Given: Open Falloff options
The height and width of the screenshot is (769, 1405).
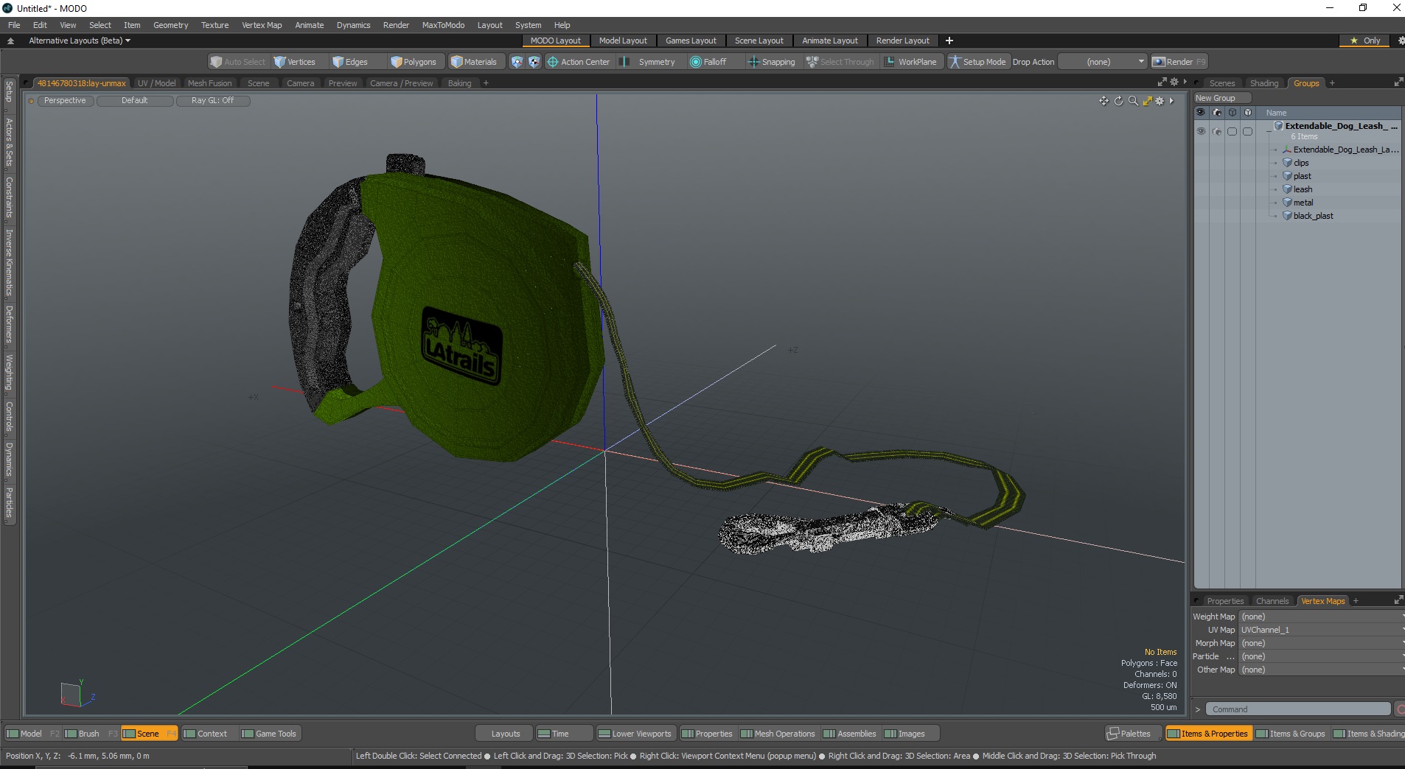Looking at the screenshot, I should (708, 62).
